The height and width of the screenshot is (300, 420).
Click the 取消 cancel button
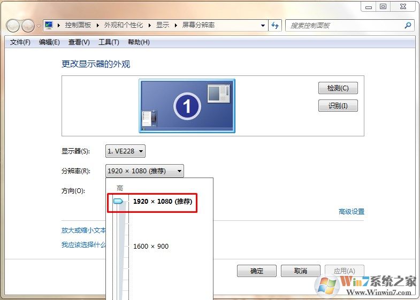(301, 271)
